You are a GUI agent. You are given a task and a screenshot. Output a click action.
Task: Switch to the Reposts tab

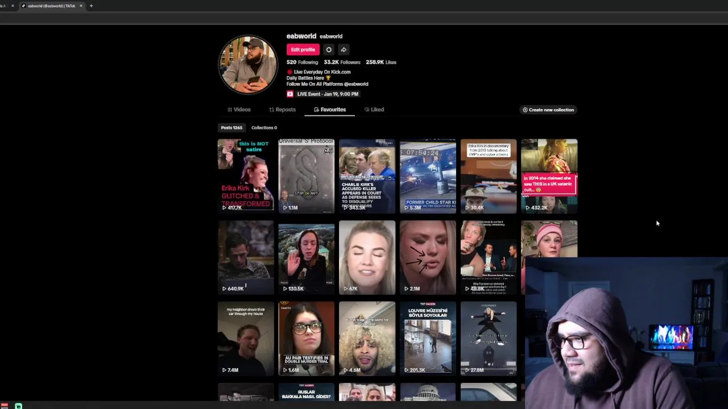pyautogui.click(x=282, y=110)
